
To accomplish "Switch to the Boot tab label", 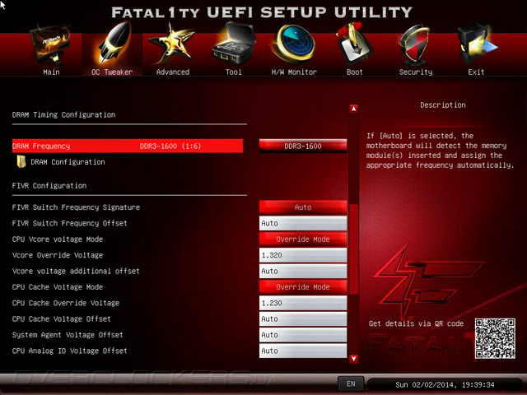I will pos(355,72).
